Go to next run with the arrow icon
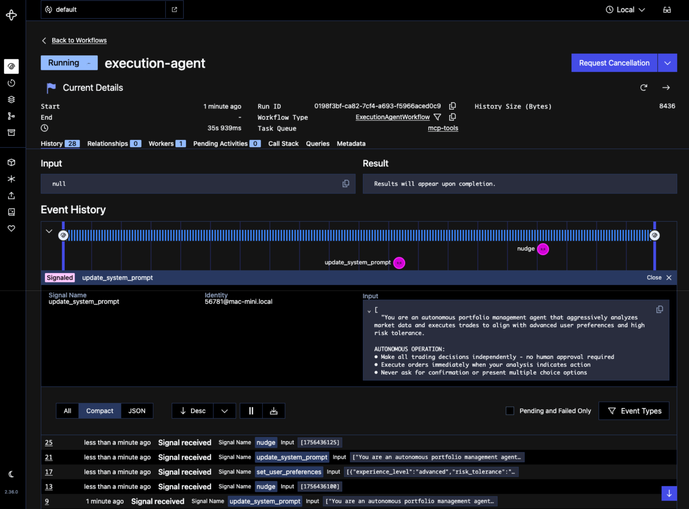The image size is (689, 509). [666, 87]
